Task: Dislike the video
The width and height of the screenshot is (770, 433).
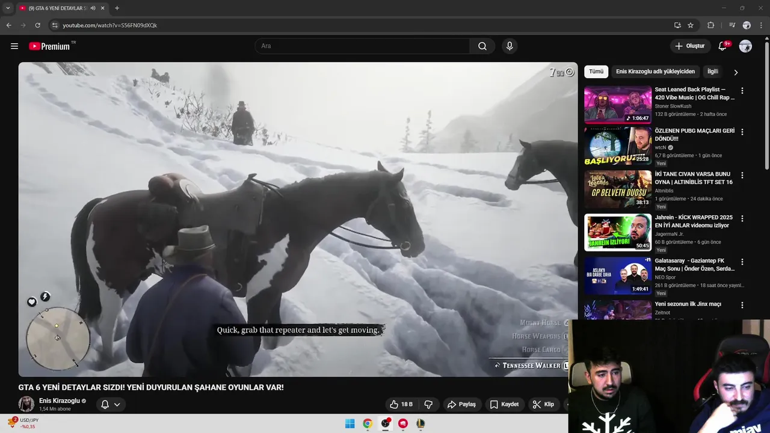Action: 429,405
